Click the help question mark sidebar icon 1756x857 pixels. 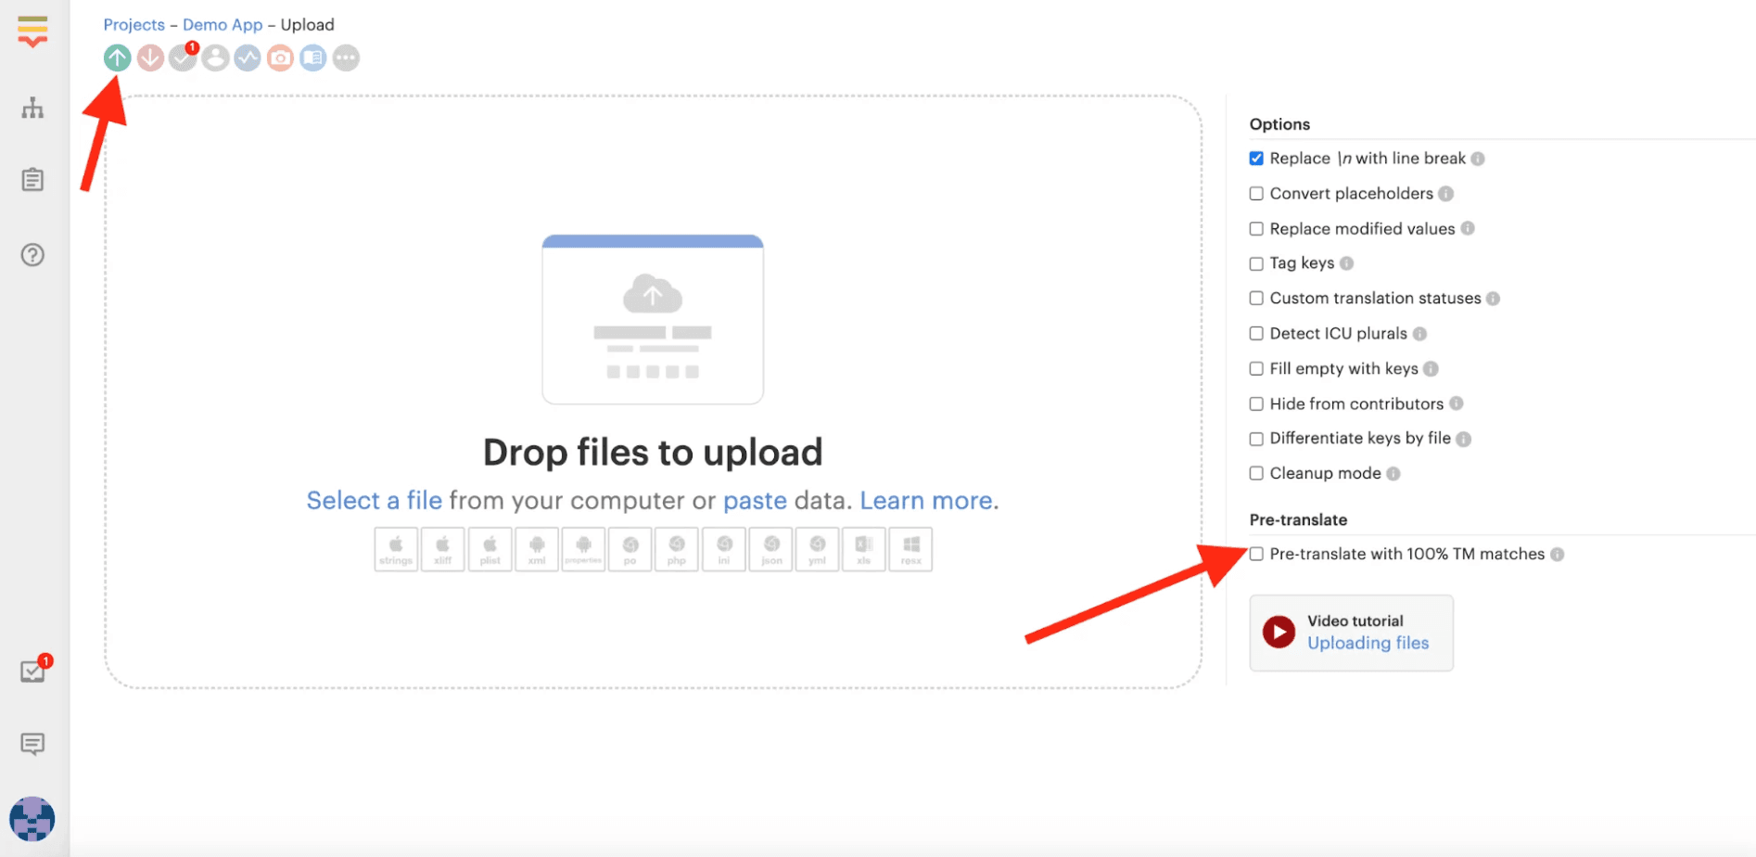(x=32, y=255)
